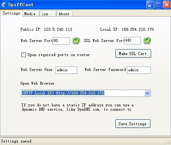The image size is (171, 145).
Task: Close the SpiffCast window
Action: (167, 5)
